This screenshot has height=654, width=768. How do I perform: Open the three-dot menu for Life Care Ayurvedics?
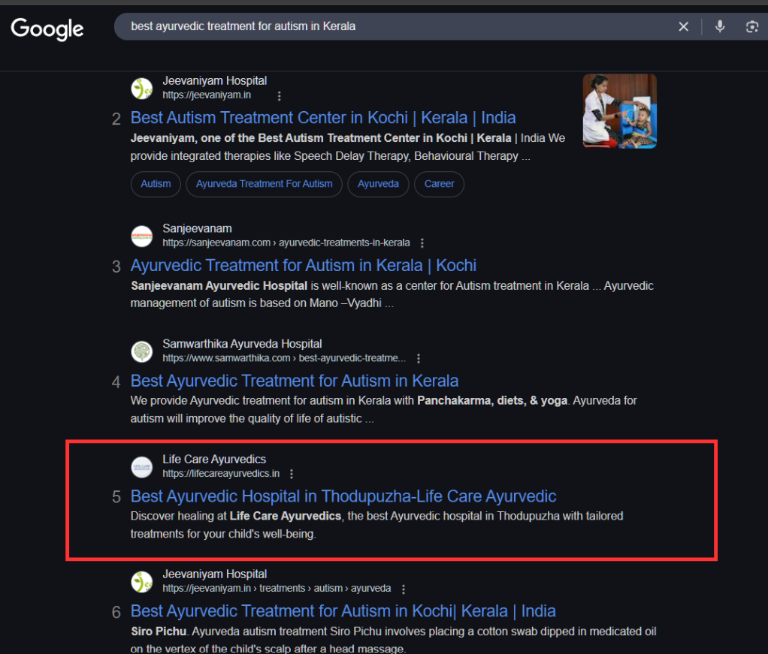pos(292,474)
